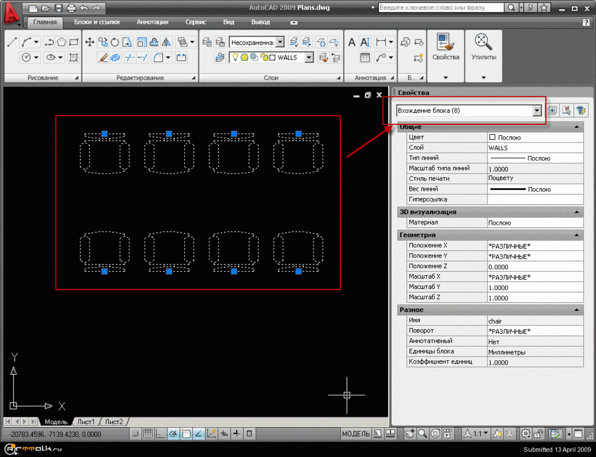Open the WALLS layer dropdown

click(x=309, y=57)
